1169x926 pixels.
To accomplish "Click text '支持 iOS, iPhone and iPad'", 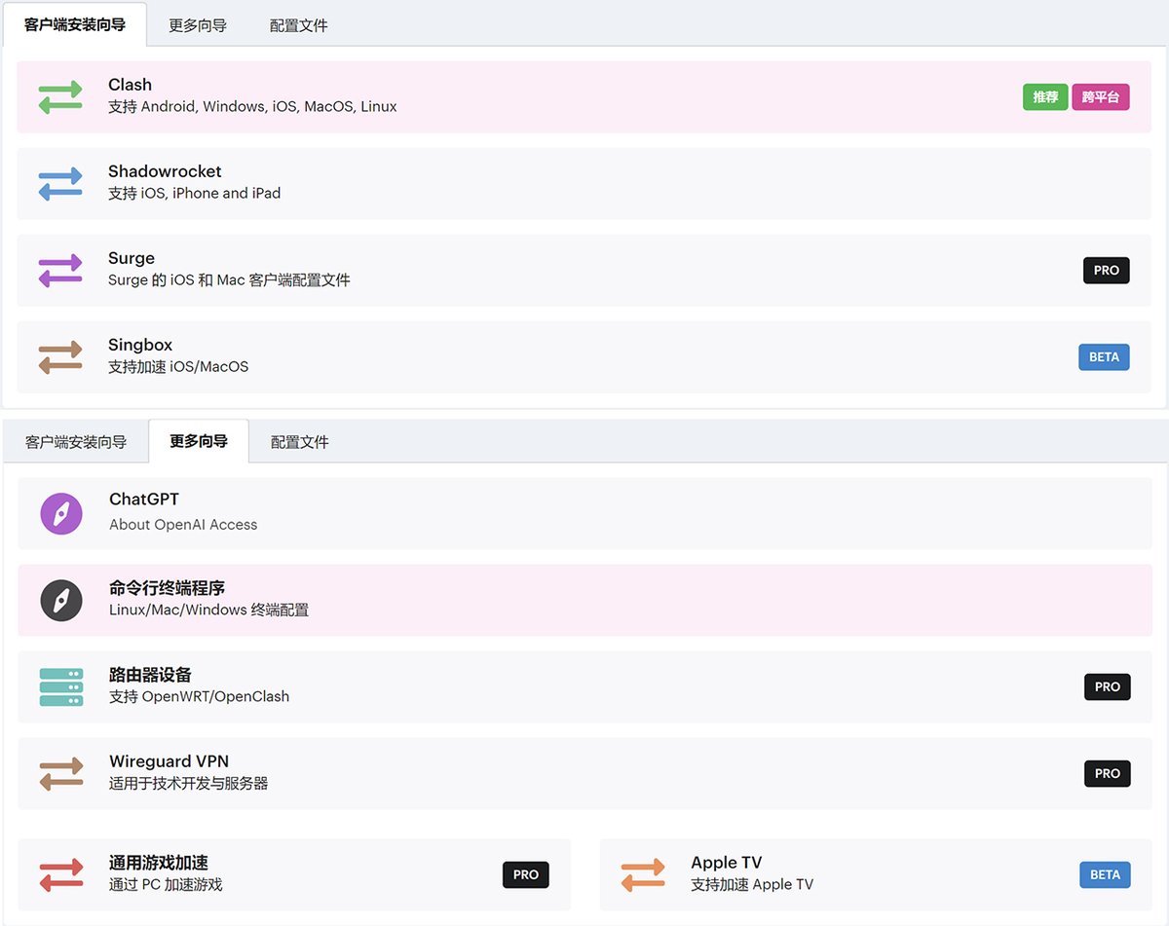I will [x=195, y=193].
